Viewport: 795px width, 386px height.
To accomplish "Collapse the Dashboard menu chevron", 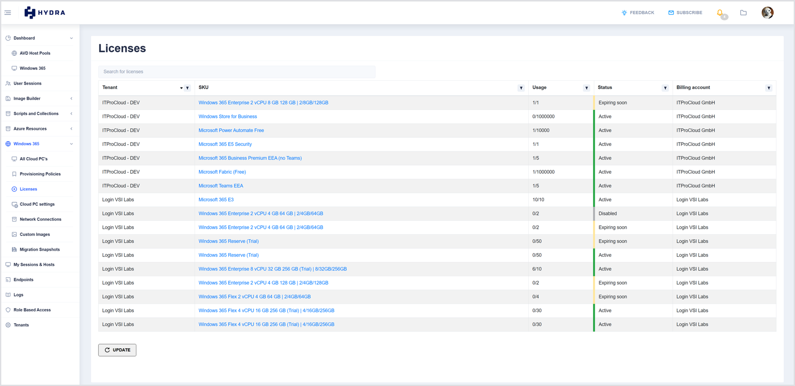I will click(71, 38).
